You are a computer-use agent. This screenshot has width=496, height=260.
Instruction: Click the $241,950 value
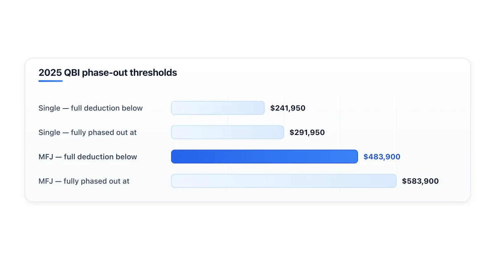pos(288,108)
